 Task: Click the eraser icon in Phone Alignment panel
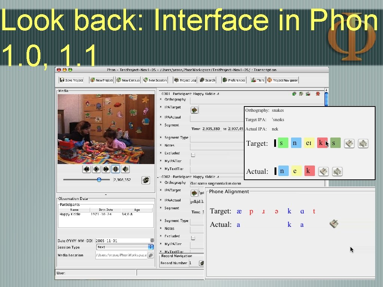[334, 223]
